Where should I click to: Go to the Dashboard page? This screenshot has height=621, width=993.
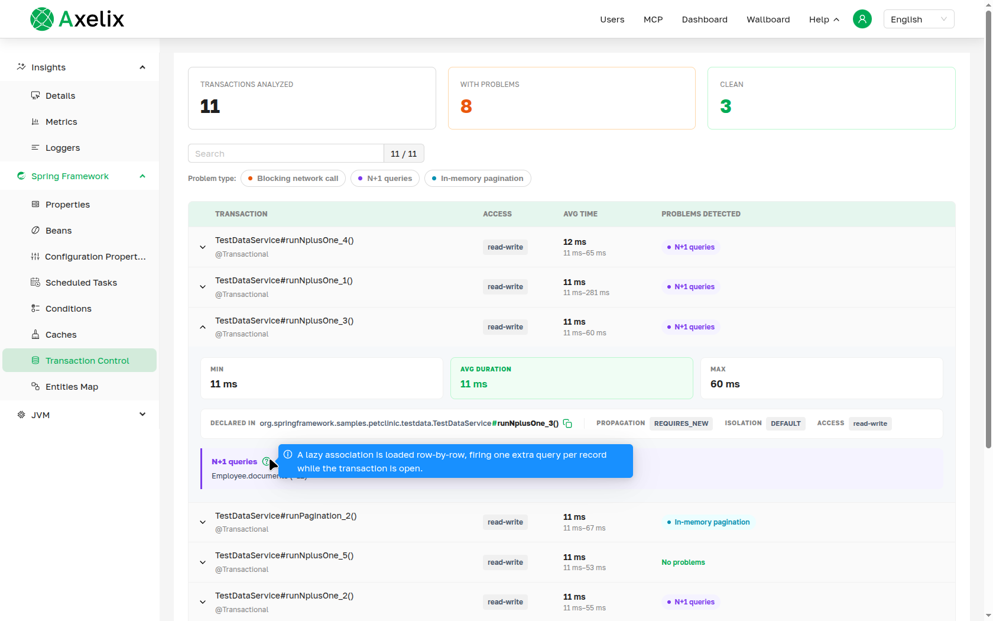[x=705, y=20]
